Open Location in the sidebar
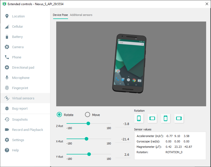This screenshot has width=211, height=167. click(18, 16)
